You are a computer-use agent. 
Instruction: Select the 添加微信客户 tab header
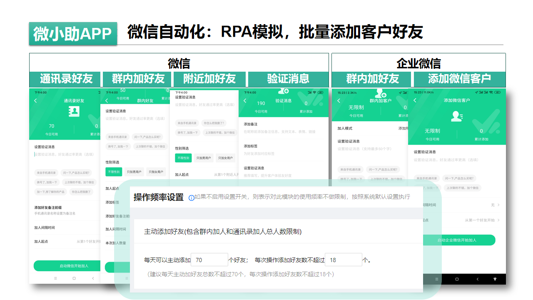click(x=459, y=79)
